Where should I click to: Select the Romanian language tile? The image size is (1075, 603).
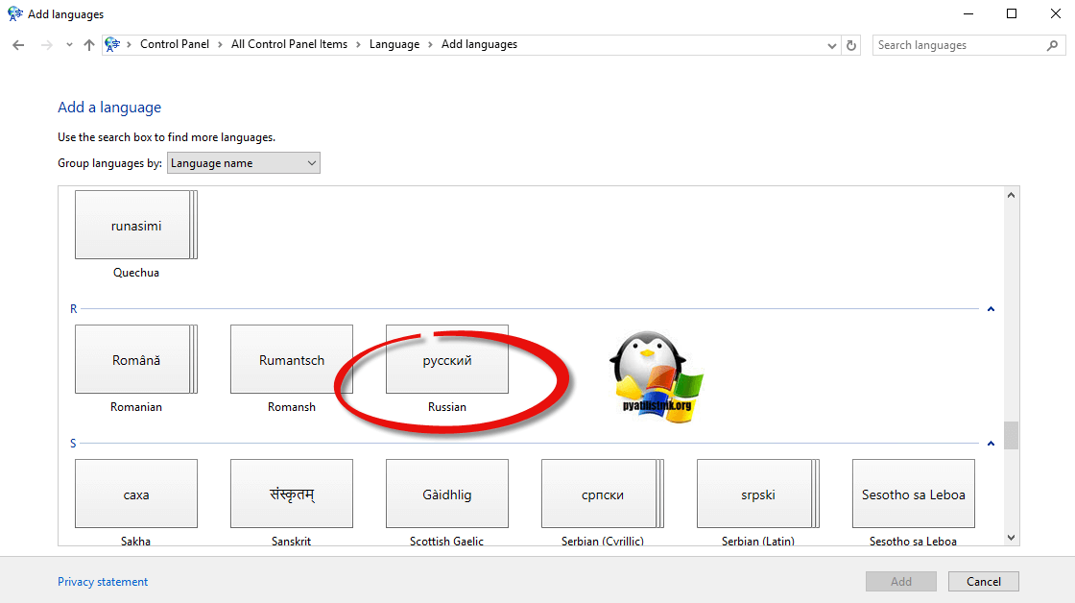pos(135,360)
